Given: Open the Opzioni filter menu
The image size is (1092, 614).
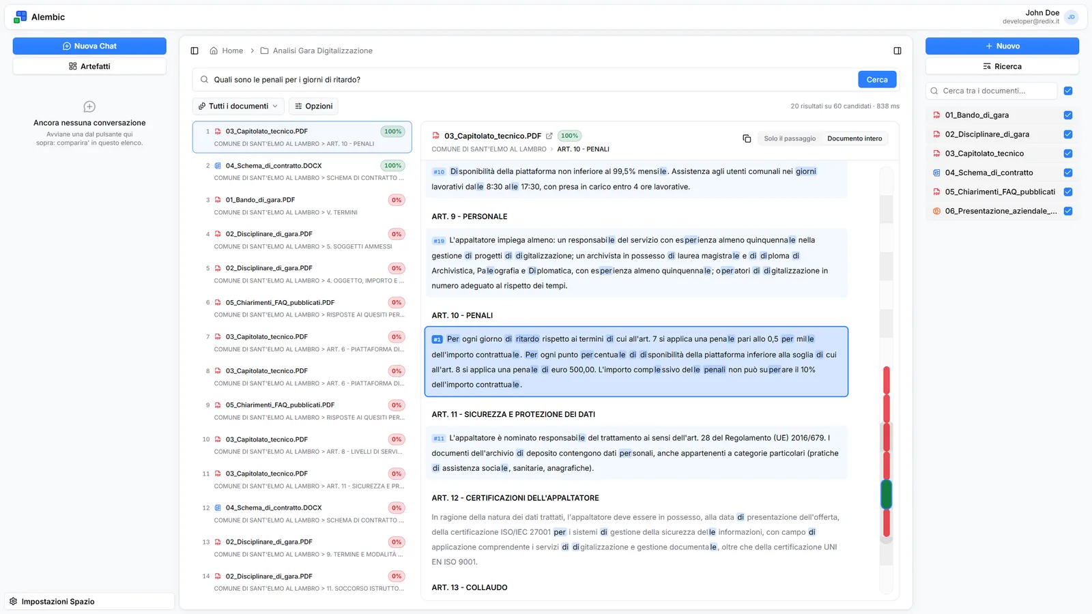Looking at the screenshot, I should point(314,106).
